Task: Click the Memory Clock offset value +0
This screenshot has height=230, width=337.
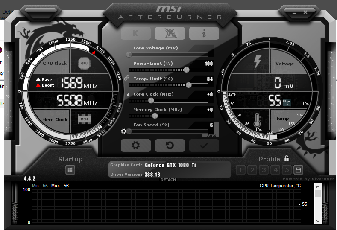Action: 210,110
